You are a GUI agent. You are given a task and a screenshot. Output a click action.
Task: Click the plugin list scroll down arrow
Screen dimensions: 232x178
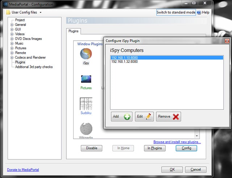197,136
